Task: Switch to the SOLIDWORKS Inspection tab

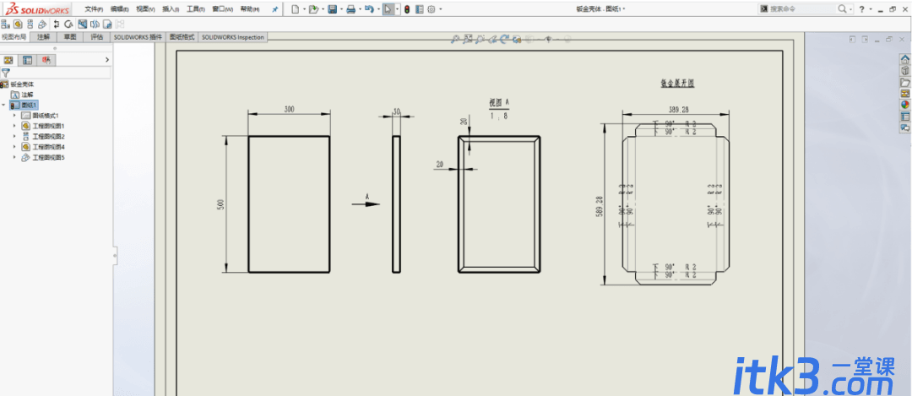Action: [x=233, y=36]
